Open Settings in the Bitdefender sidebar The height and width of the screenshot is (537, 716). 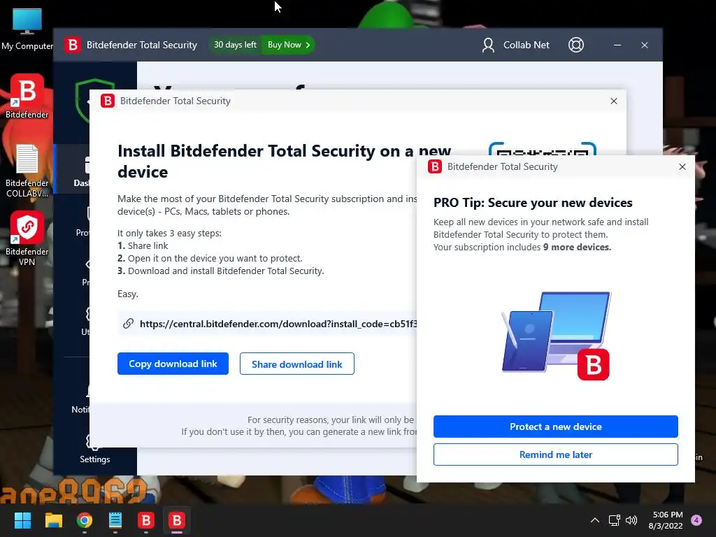[94, 448]
